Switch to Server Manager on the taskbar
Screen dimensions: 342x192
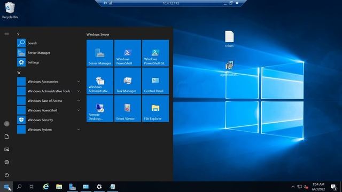click(x=73, y=187)
